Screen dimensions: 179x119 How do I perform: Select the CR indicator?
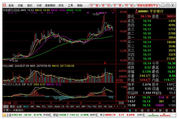click(63, 107)
